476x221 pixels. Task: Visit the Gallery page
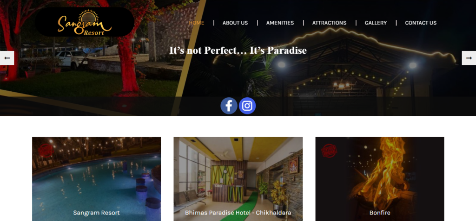376,23
